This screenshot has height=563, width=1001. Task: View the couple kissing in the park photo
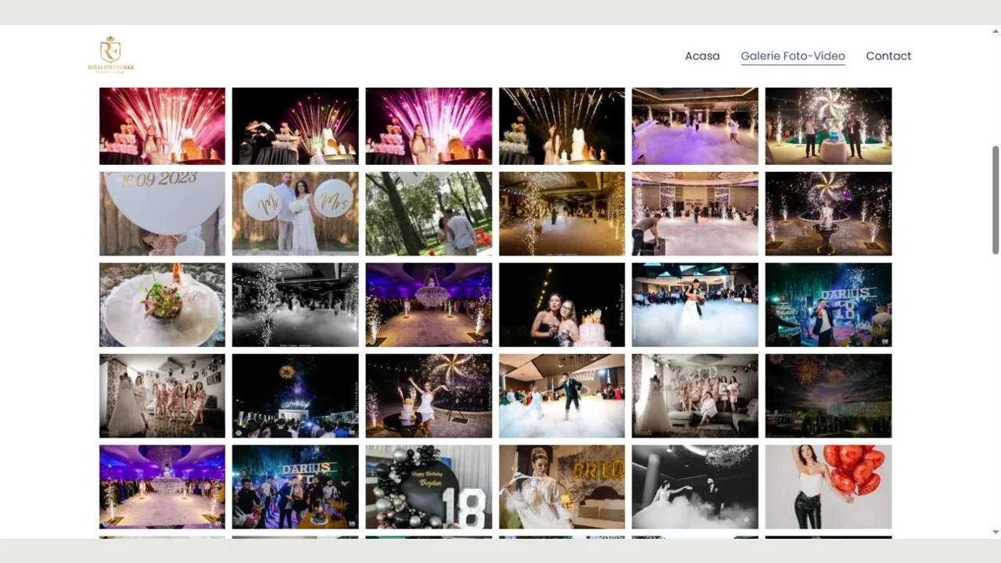(429, 214)
